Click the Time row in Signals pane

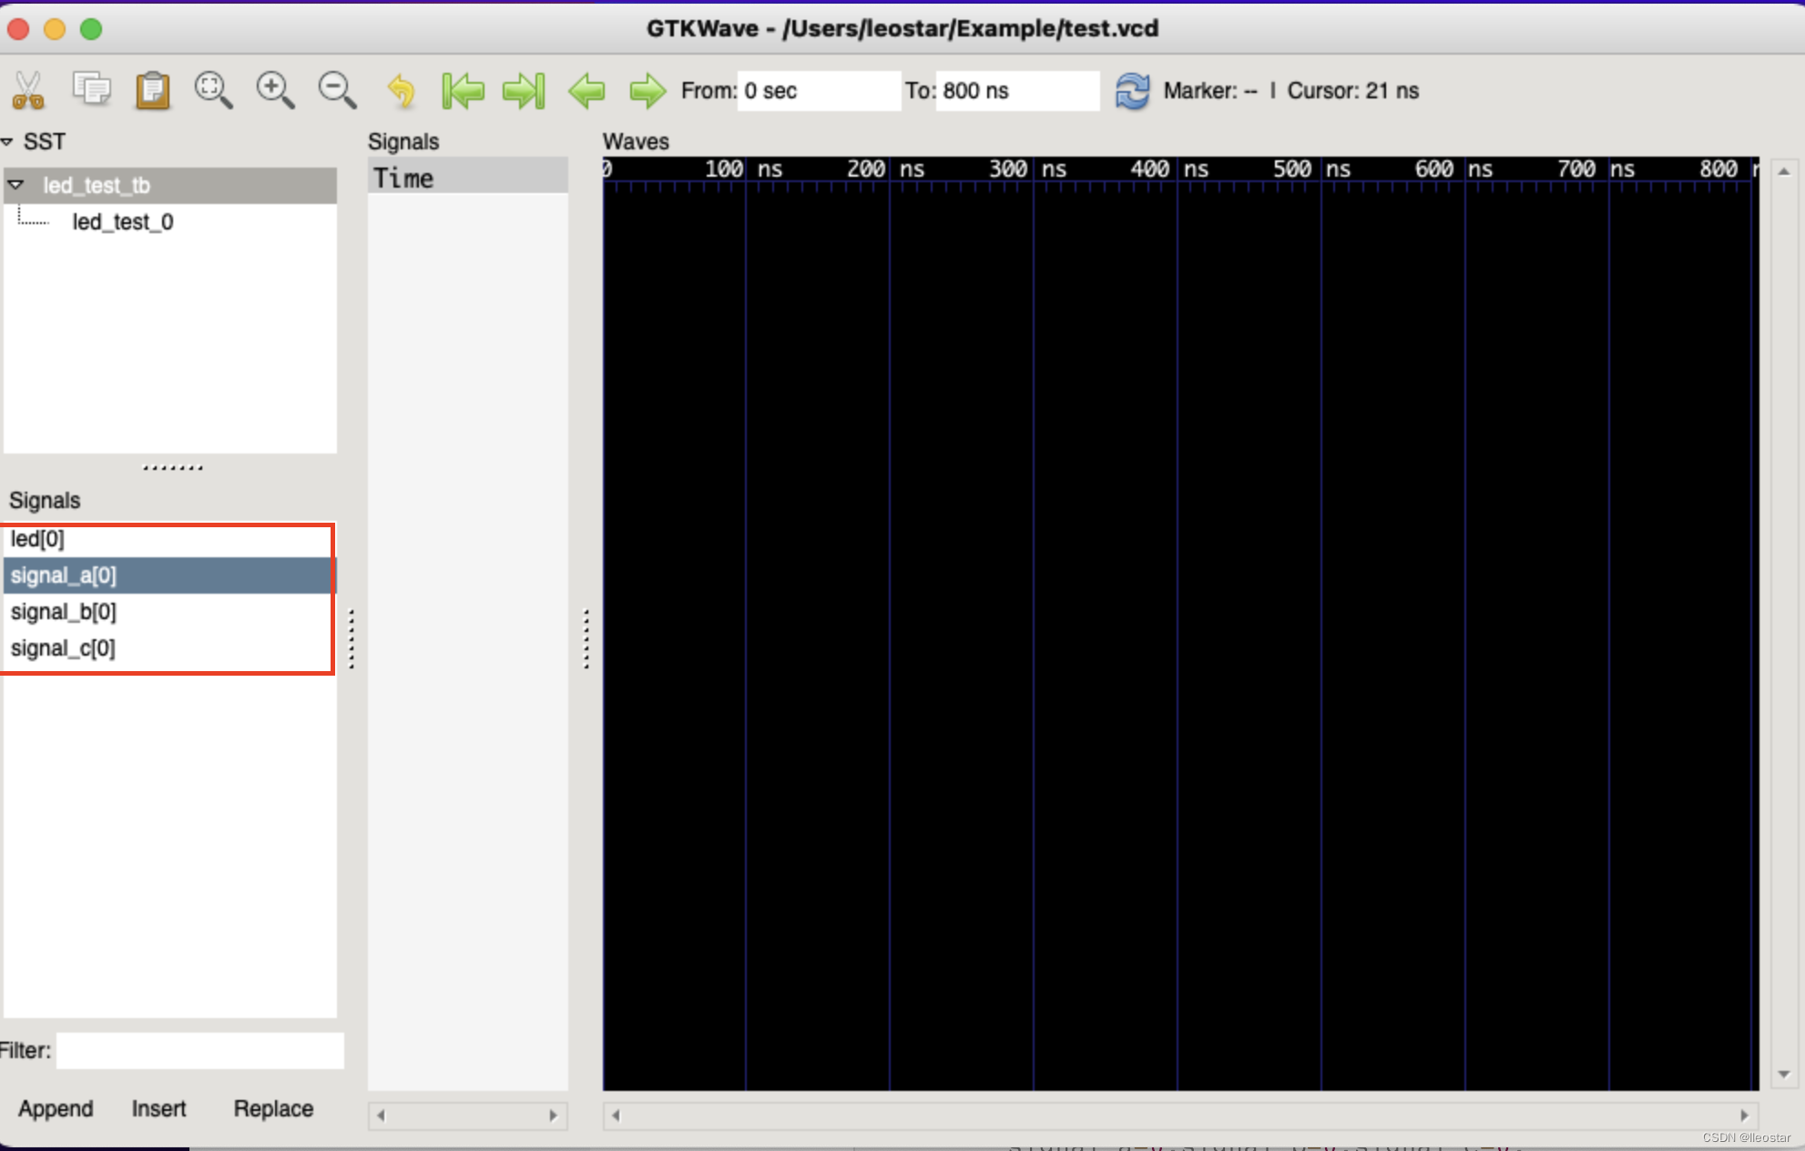coord(468,178)
